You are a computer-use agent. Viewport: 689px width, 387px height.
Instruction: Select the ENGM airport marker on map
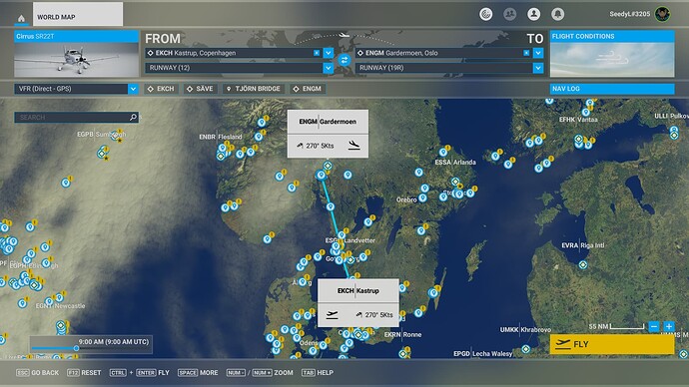pyautogui.click(x=328, y=166)
